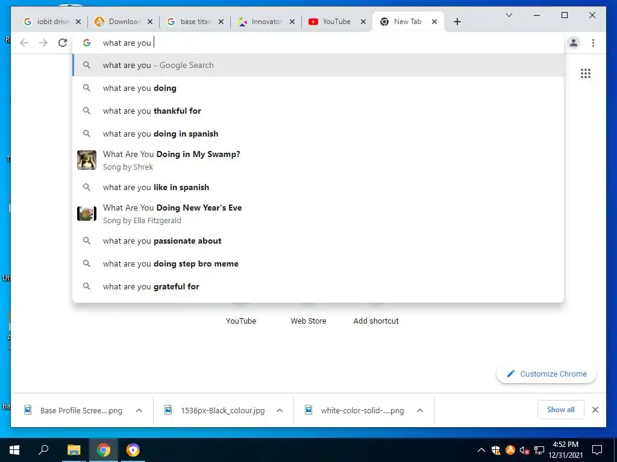Choose 'What Are You Doing New Year's Eve'
Screen dimensions: 617x462
(318, 214)
